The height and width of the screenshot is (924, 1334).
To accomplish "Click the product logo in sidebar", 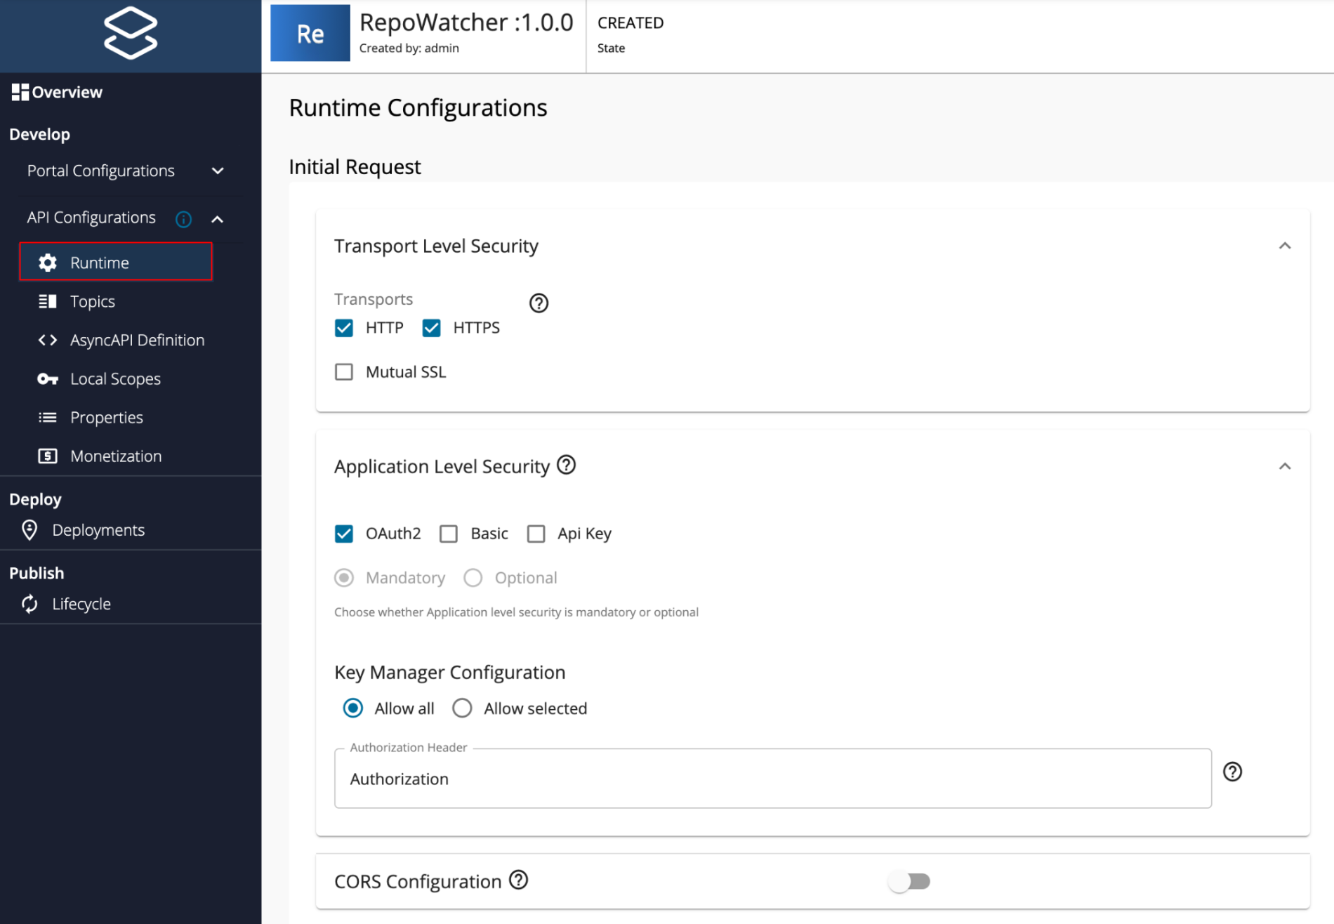I will point(131,33).
